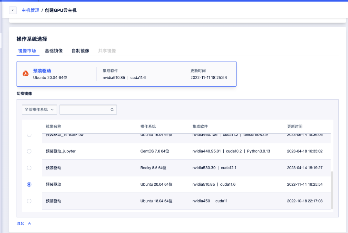Select the 共享镜像 tab
This screenshot has width=348, height=233.
pos(107,51)
